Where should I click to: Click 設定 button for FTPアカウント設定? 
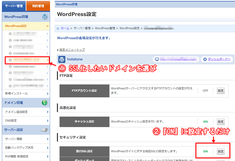221,91
